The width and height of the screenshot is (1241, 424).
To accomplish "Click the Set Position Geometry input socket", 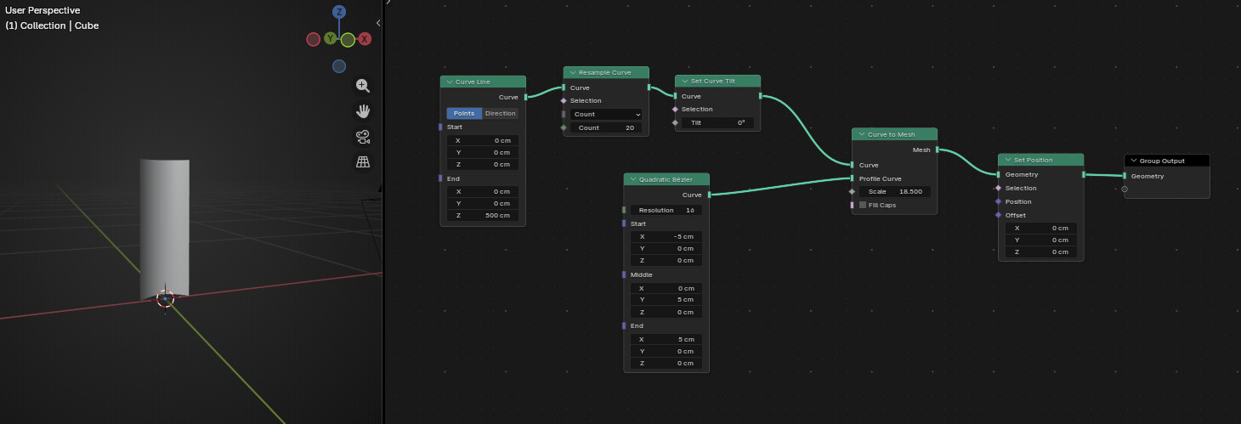I will click(998, 174).
